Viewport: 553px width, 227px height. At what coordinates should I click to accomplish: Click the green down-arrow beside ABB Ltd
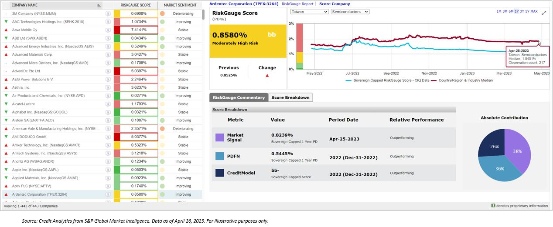pos(5,38)
